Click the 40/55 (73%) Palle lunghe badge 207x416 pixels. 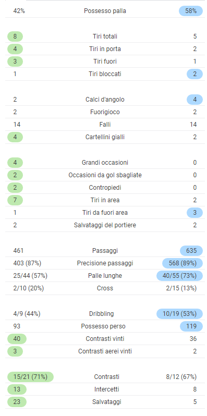click(180, 276)
